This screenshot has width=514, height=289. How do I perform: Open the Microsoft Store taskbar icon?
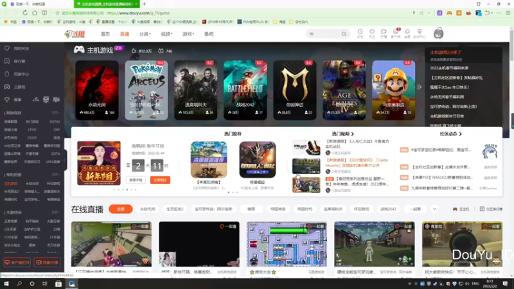click(58, 283)
